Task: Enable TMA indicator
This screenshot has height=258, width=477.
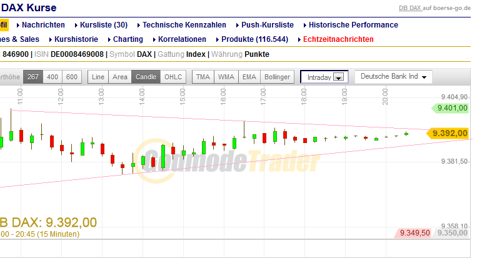Action: tap(203, 77)
